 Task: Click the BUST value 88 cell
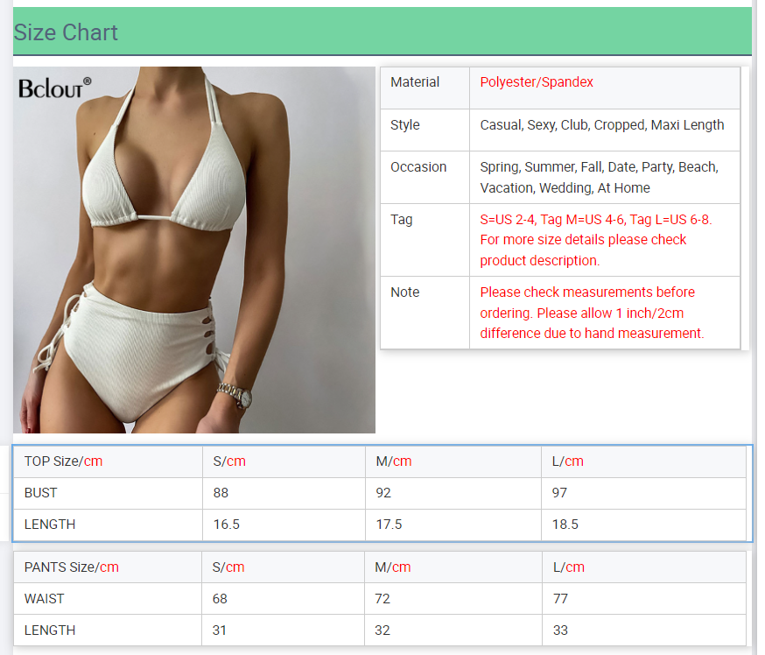tap(221, 493)
